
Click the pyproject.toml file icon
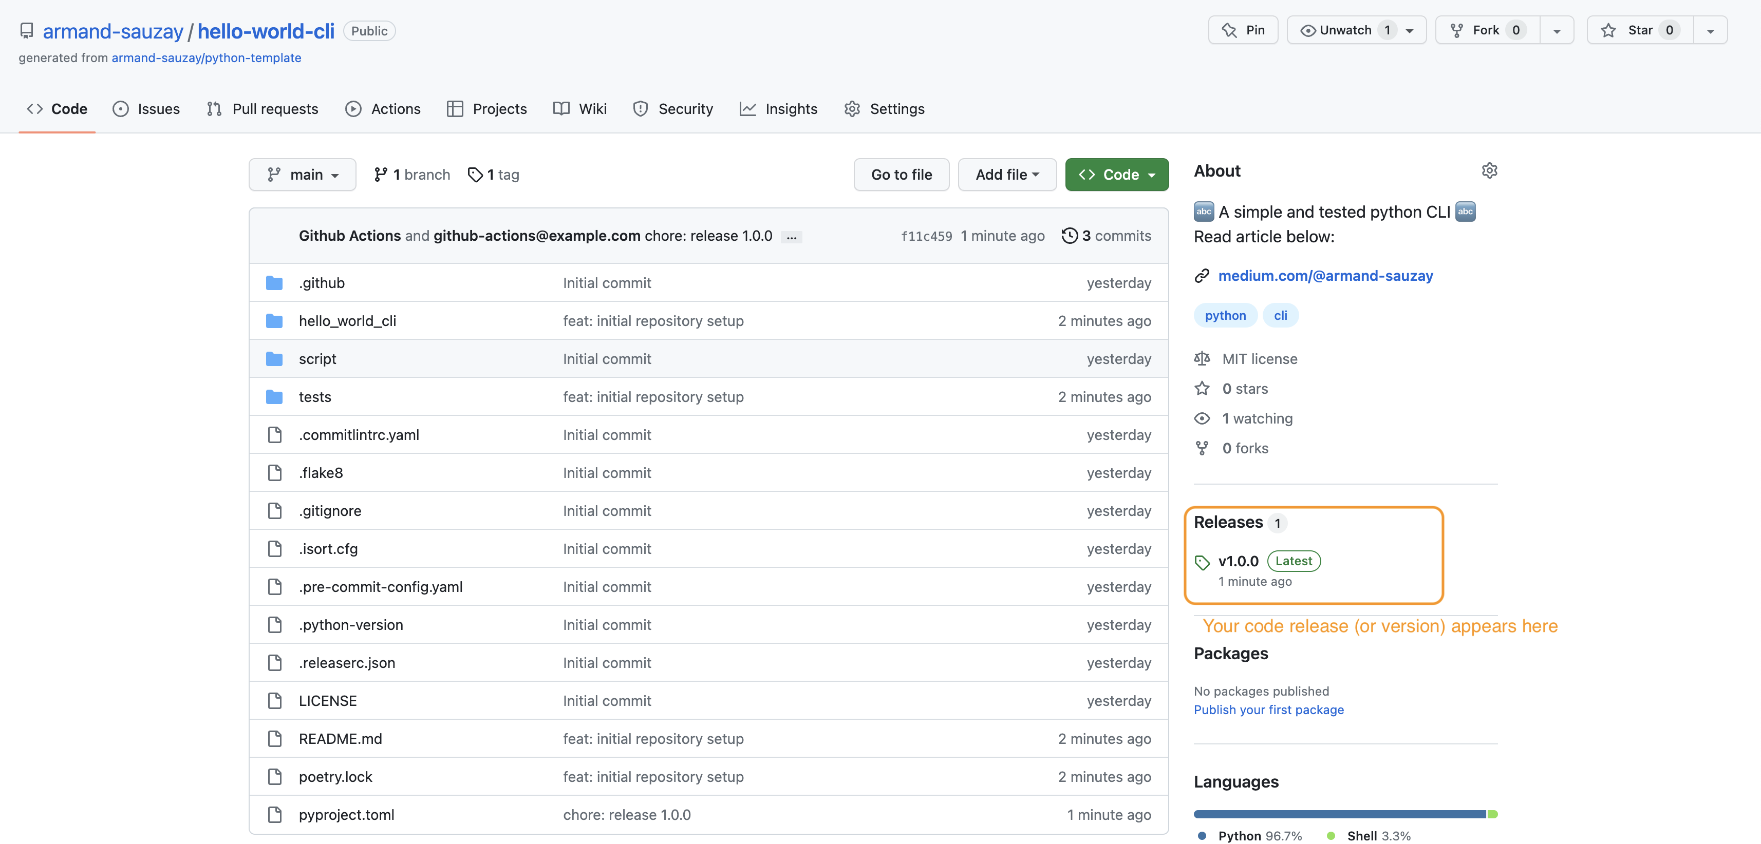275,815
